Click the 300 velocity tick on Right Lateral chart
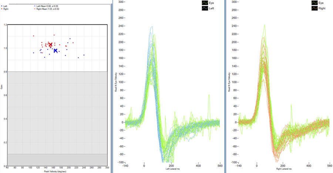 pyautogui.click(x=234, y=2)
